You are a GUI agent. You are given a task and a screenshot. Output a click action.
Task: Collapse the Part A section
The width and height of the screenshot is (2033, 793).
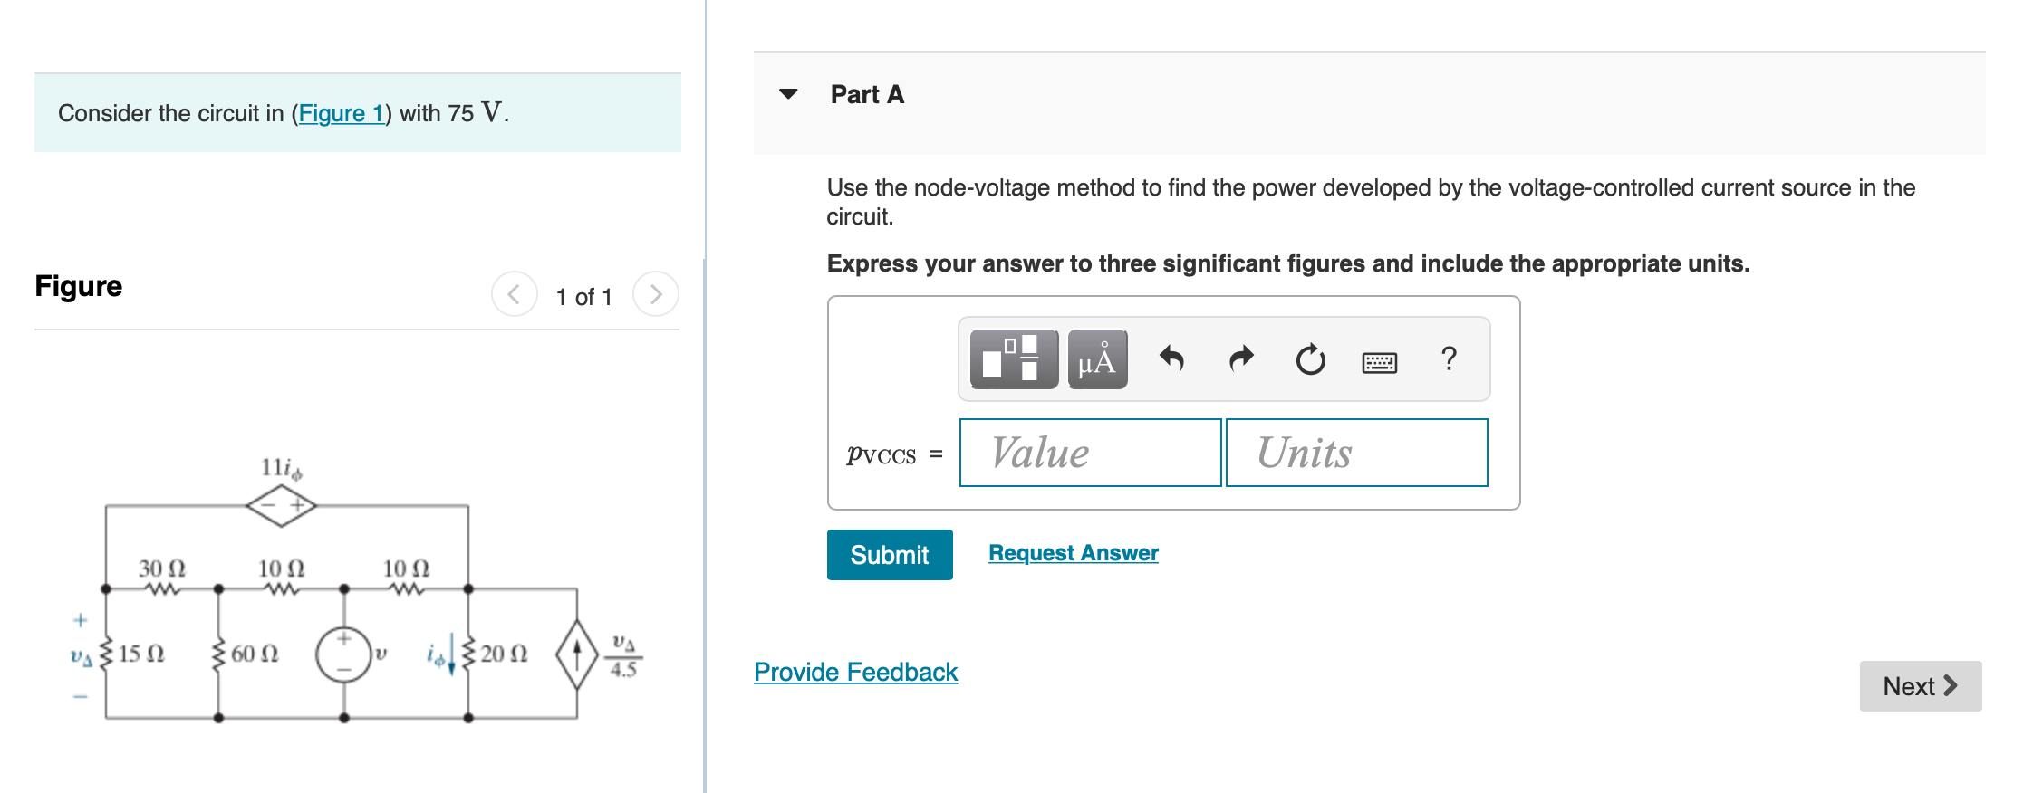788,93
